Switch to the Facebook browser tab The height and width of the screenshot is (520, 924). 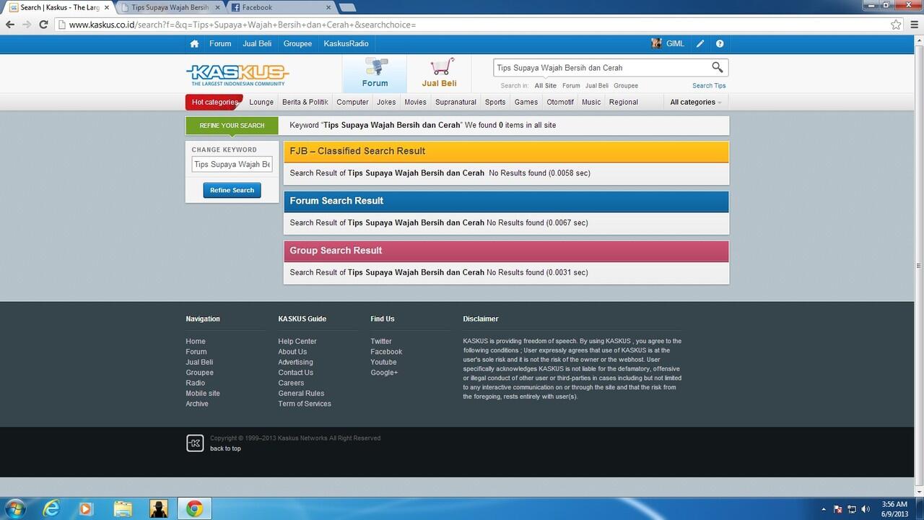[280, 7]
